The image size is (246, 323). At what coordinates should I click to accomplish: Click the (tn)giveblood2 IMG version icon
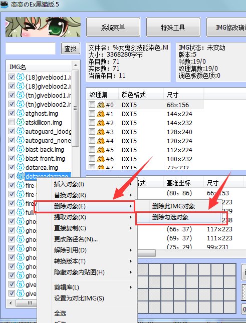21,104
